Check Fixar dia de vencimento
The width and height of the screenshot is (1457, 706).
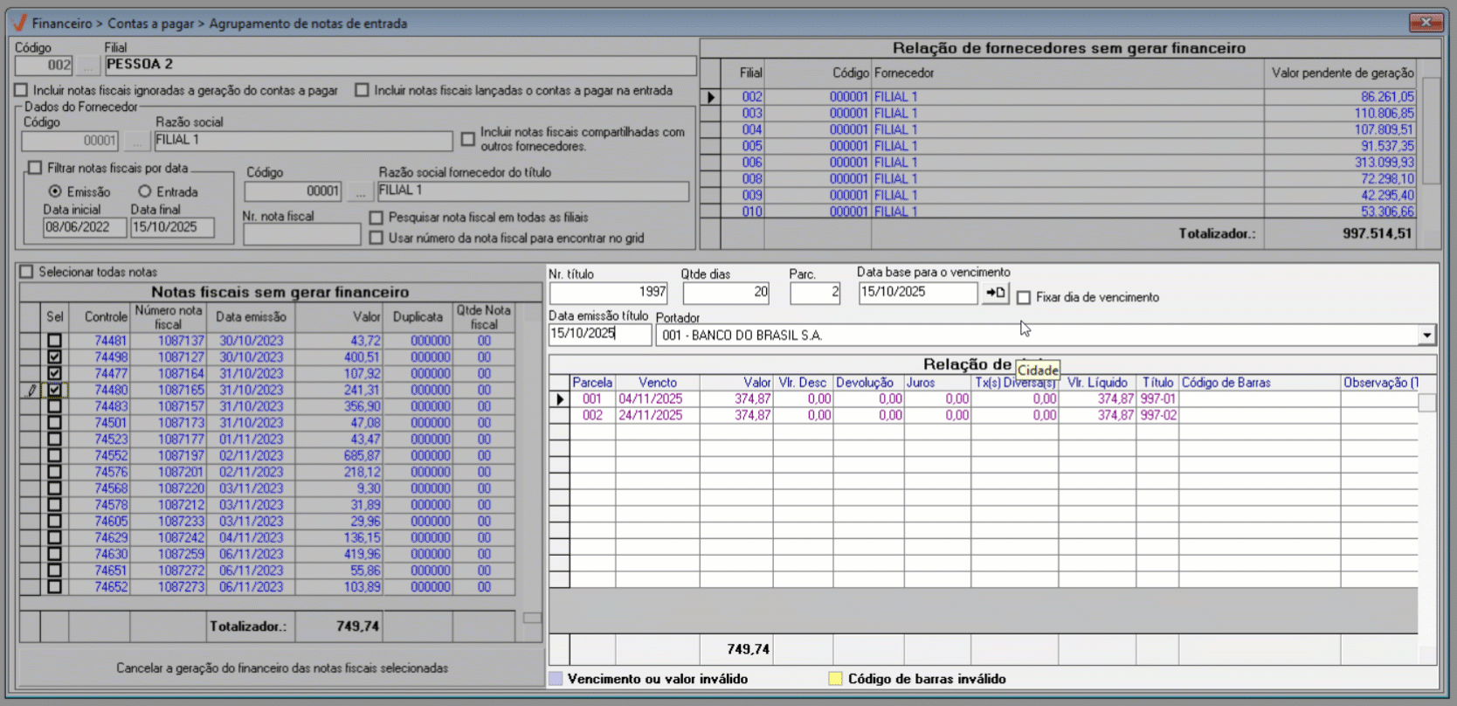coord(1024,298)
